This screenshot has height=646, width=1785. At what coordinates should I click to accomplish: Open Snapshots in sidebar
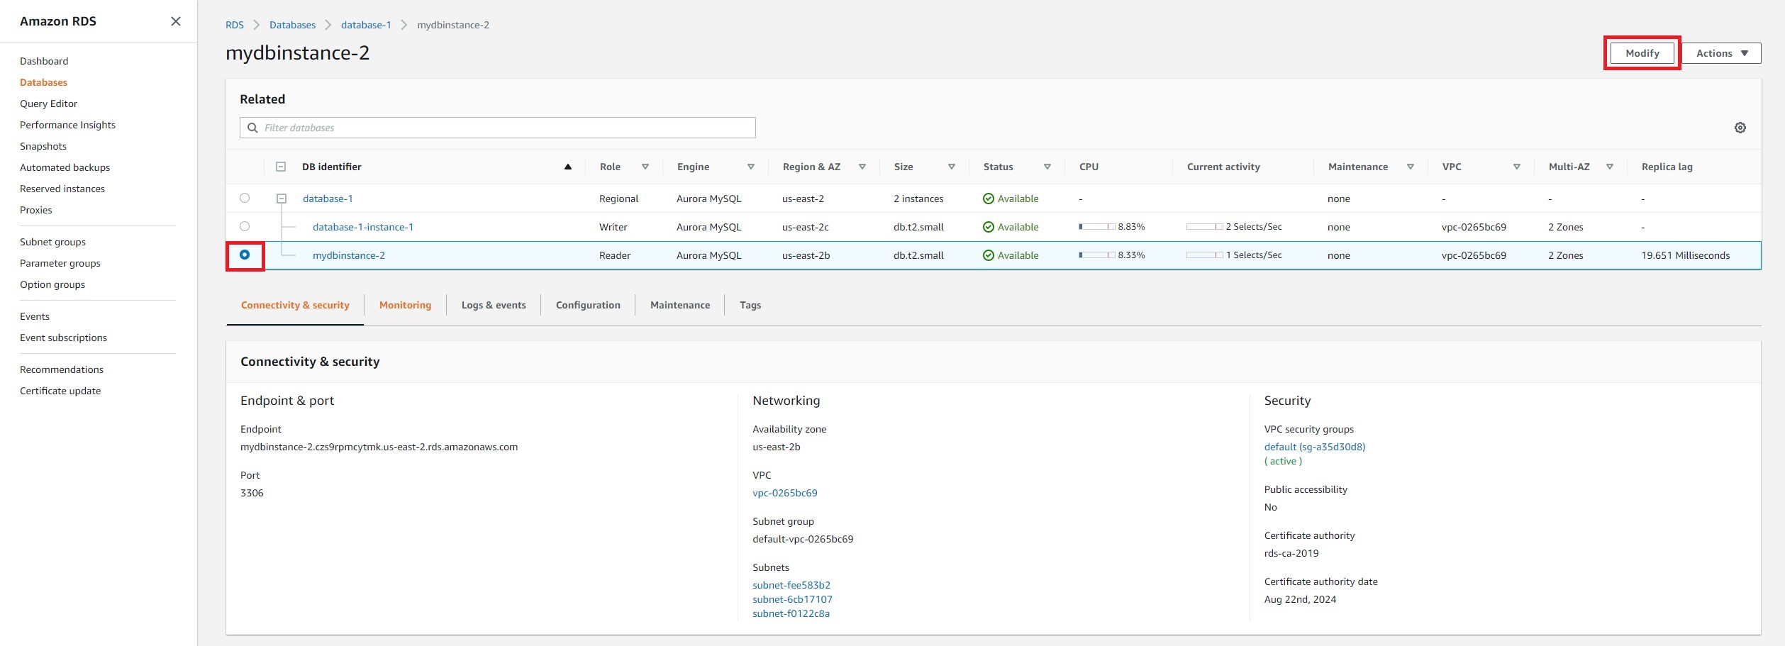(43, 146)
